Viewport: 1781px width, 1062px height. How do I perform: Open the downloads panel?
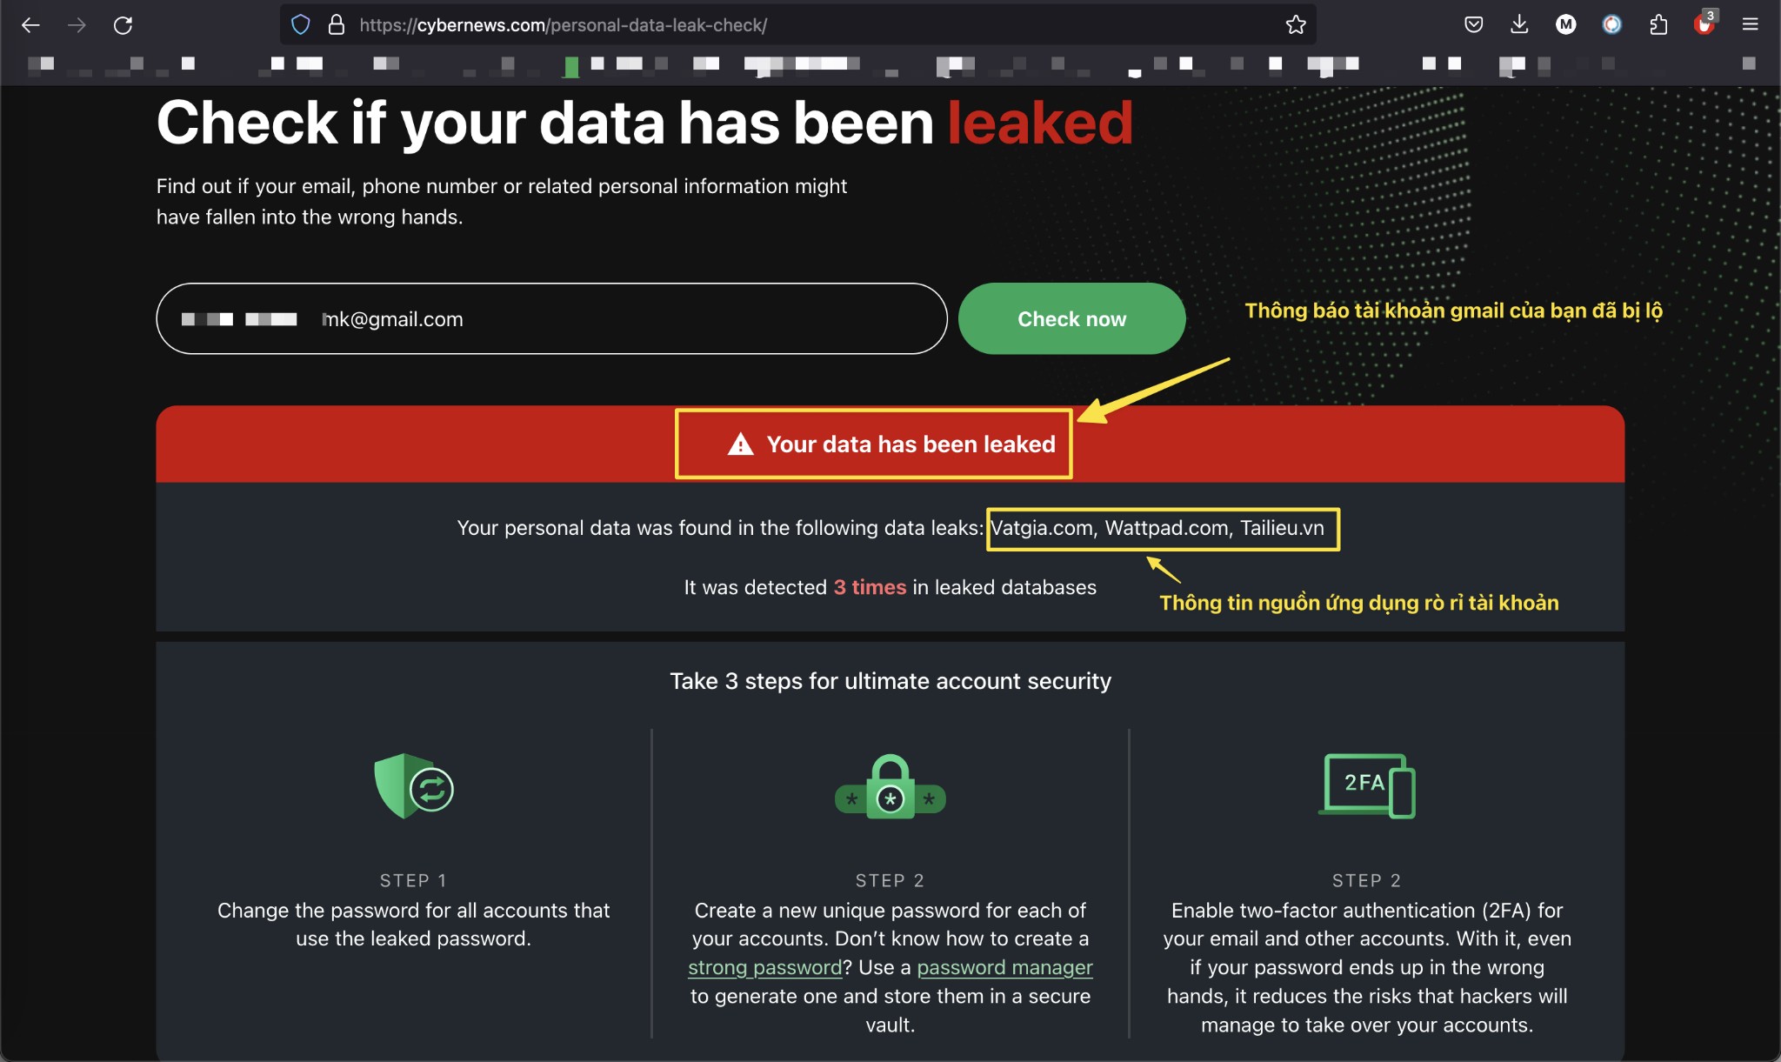coord(1519,25)
